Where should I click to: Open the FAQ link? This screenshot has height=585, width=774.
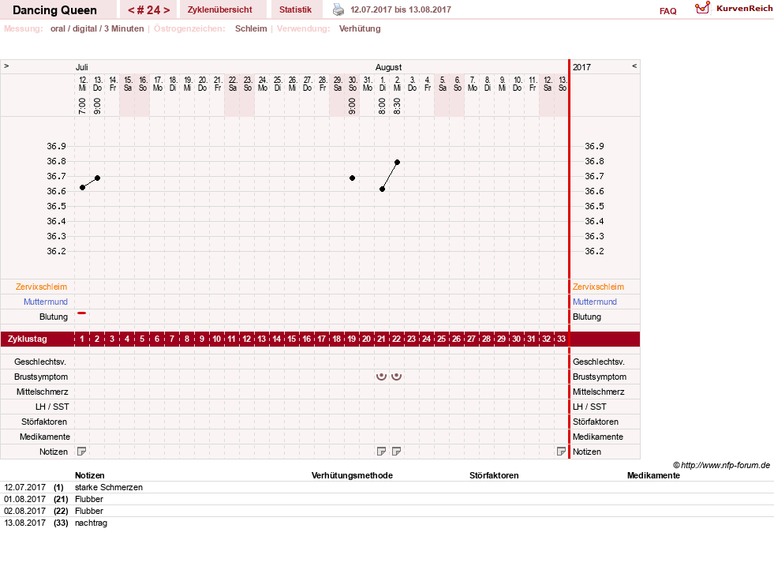click(x=667, y=11)
